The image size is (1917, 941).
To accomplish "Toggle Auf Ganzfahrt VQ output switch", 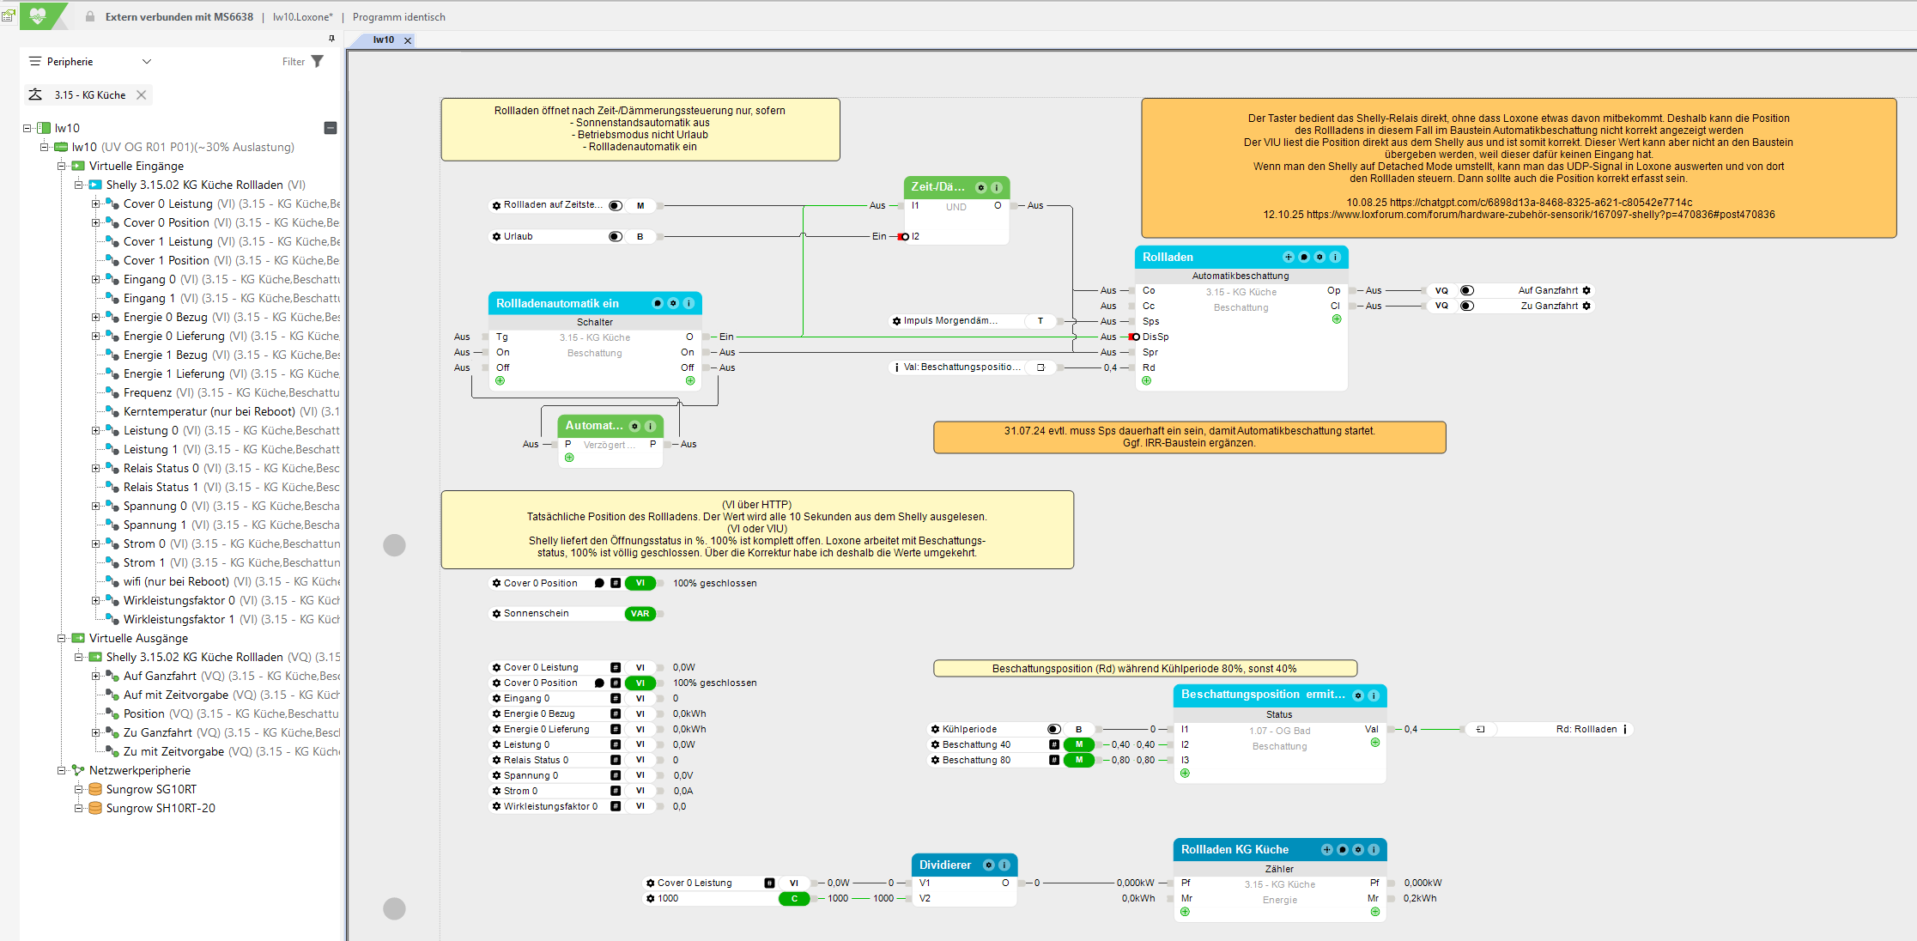I will coord(1467,290).
